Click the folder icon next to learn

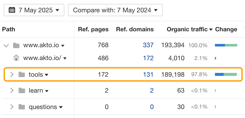22,91
